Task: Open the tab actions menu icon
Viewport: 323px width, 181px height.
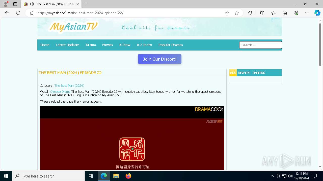Action: click(15, 4)
